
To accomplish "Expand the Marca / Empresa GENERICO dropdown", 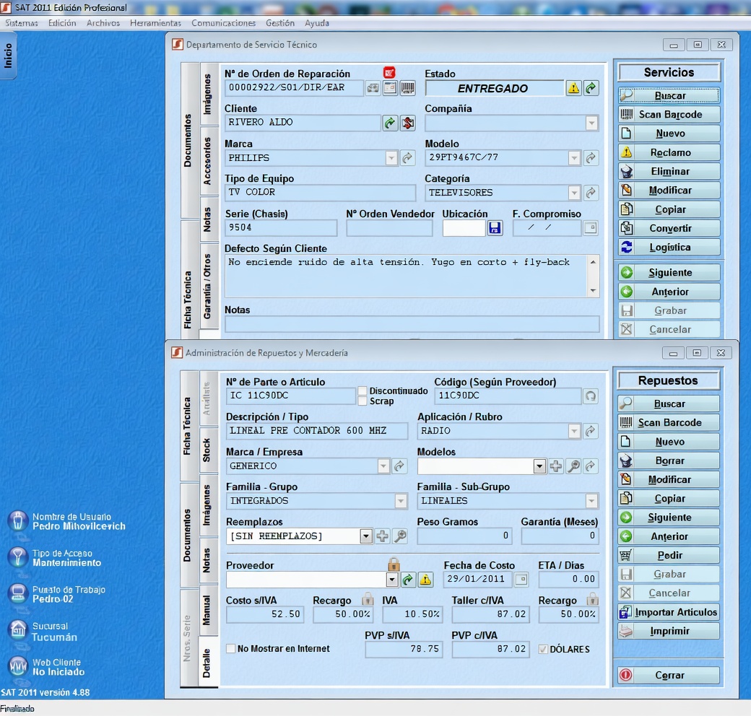I will (383, 466).
